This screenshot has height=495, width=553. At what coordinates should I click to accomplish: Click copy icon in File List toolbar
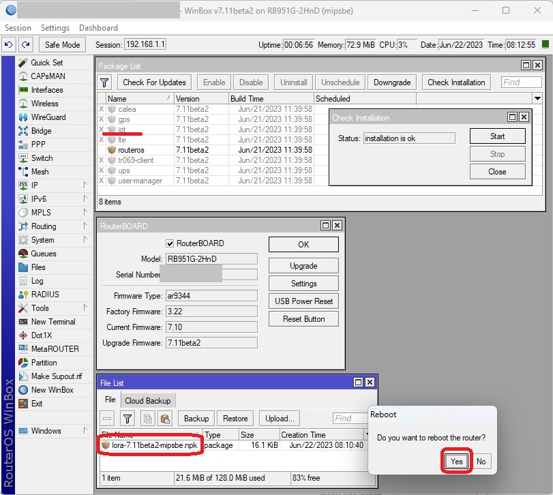tap(148, 419)
